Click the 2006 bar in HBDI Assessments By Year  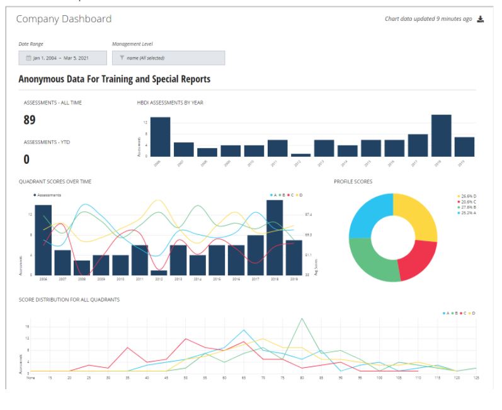pyautogui.click(x=160, y=137)
